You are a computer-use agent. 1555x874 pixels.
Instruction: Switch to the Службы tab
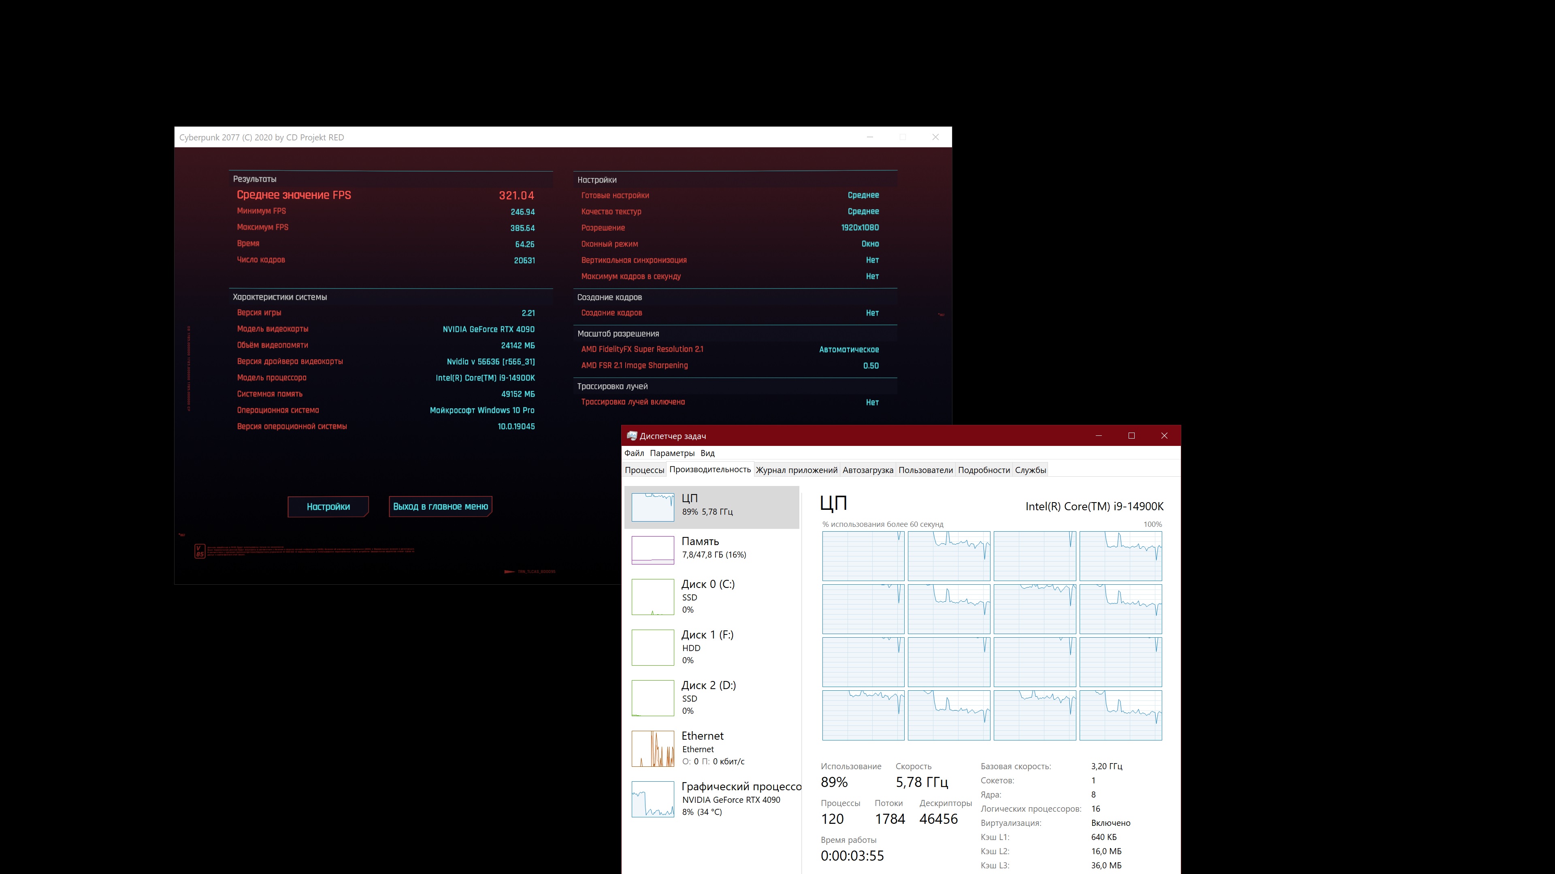[x=1030, y=470]
